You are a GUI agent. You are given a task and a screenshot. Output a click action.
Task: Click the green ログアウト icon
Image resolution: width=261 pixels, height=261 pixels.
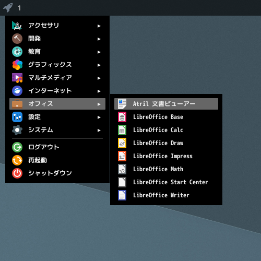point(17,147)
